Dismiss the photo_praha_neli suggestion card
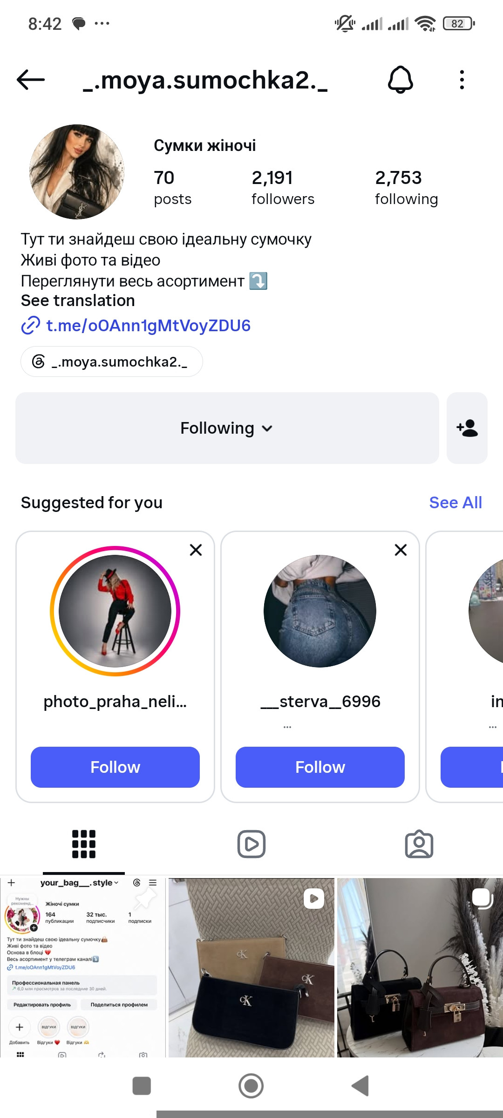Screen dimensions: 503x1118 coord(196,550)
